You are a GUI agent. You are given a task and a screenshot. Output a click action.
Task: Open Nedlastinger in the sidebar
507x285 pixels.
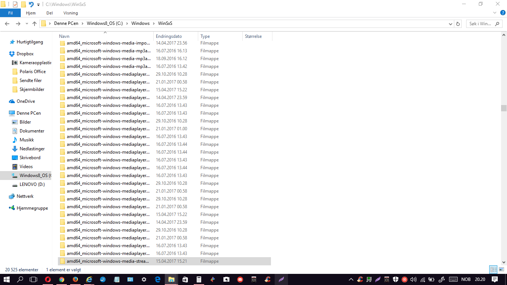[x=29, y=149]
